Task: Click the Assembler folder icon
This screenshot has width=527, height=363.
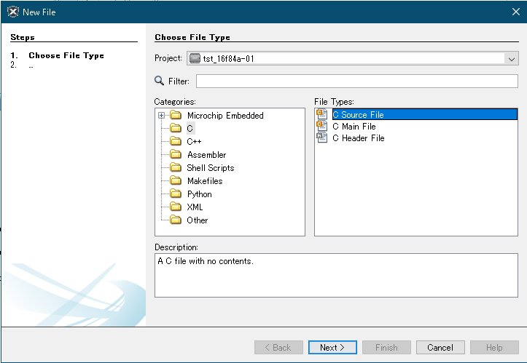Action: (176, 154)
